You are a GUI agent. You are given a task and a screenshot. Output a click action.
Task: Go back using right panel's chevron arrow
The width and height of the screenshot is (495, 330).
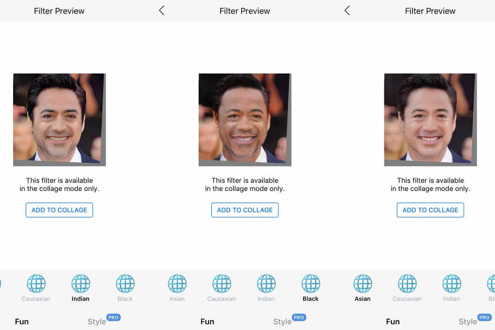347,11
